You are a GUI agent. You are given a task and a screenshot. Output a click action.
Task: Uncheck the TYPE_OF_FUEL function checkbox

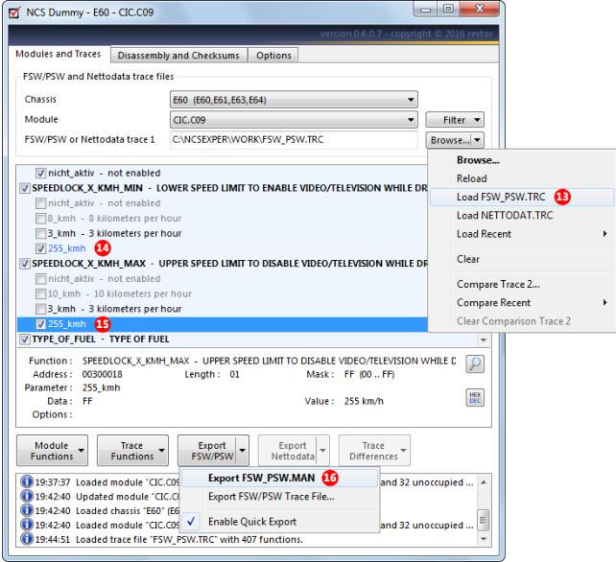click(25, 340)
